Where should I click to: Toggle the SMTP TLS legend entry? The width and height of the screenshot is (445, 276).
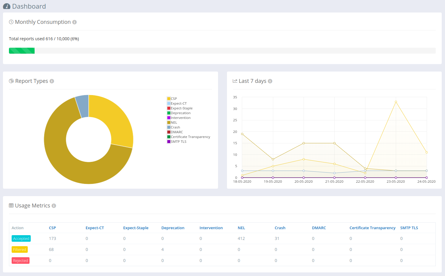[177, 142]
